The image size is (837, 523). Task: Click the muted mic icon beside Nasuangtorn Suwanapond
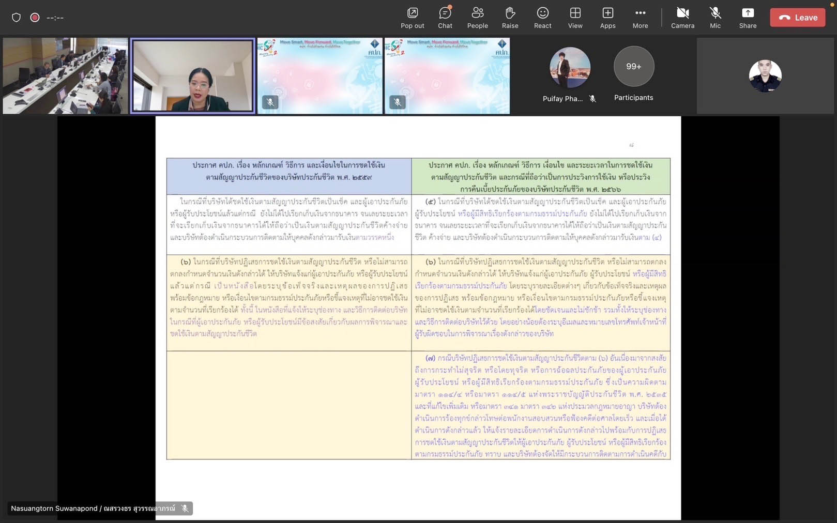pyautogui.click(x=185, y=509)
